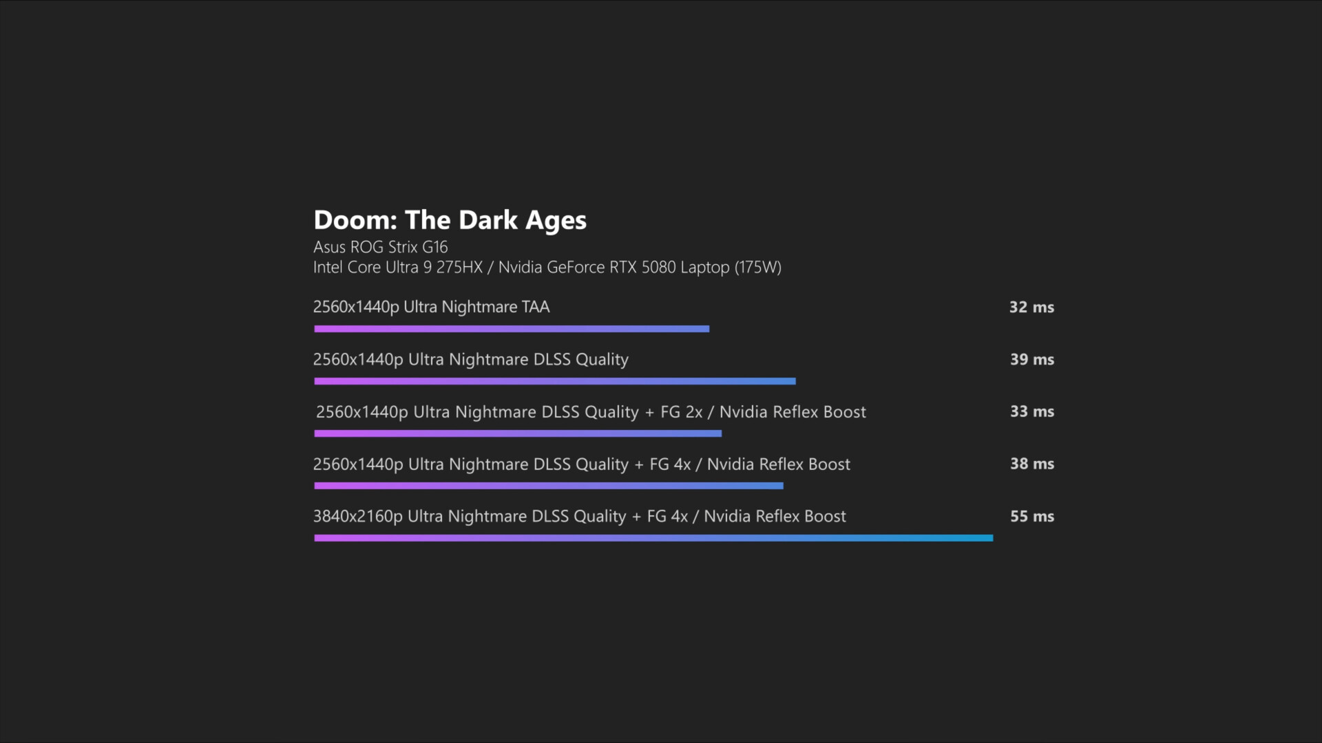Click the Asus ROG Strix G16 subtitle

tap(380, 247)
